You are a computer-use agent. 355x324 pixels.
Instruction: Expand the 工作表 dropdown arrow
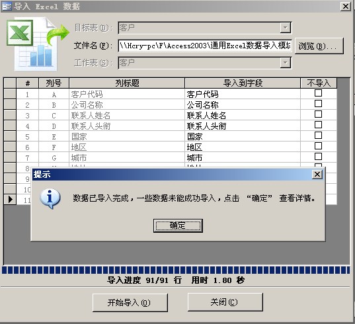tap(286, 63)
